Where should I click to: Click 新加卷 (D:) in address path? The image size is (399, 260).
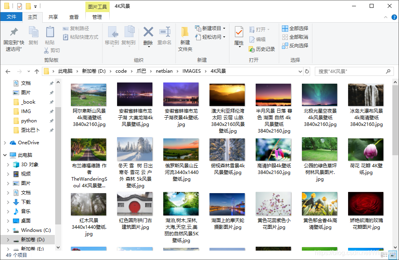click(x=94, y=71)
